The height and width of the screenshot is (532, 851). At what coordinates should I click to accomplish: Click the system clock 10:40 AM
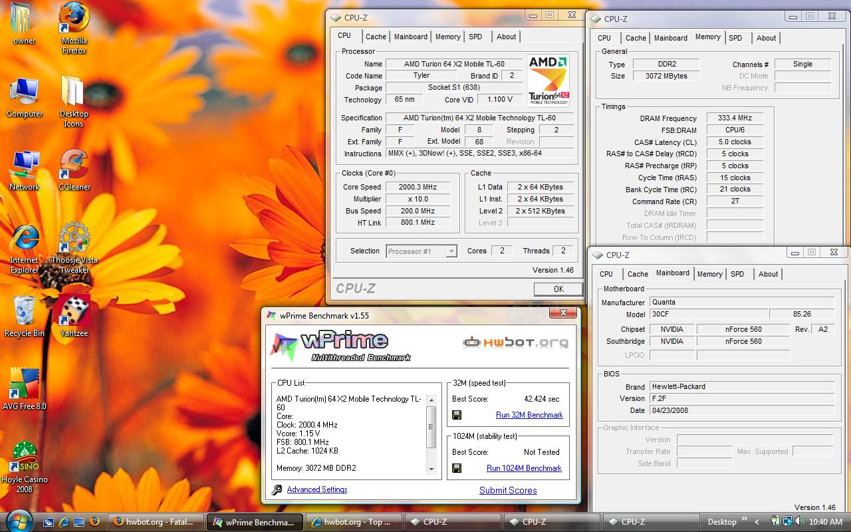826,522
